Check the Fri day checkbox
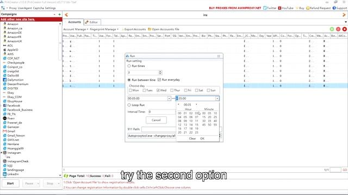Image resolution: width=348 pixels, height=195 pixels. click(x=185, y=90)
